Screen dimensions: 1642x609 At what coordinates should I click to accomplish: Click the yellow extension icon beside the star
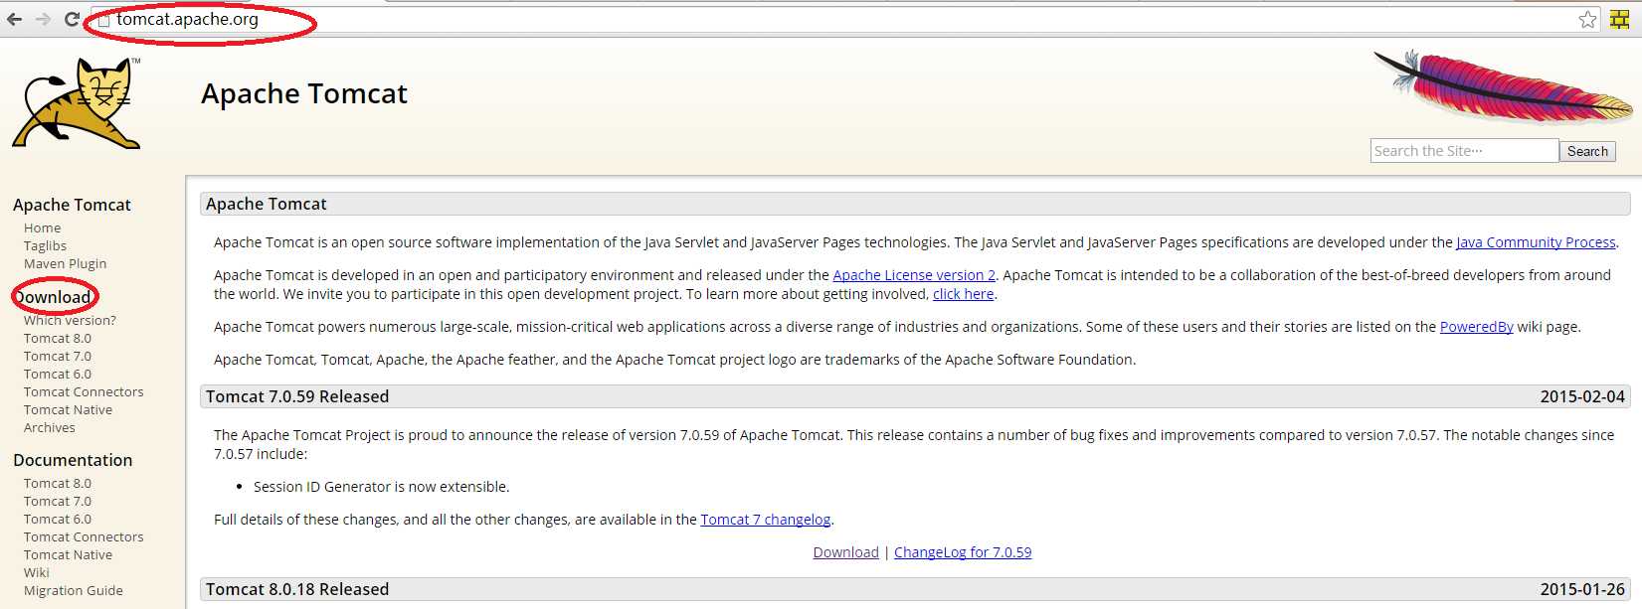coord(1619,19)
